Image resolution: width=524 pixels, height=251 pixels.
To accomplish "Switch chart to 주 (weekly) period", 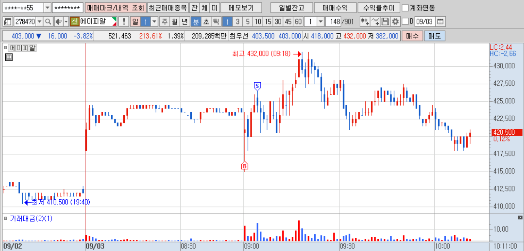I will coord(165,22).
